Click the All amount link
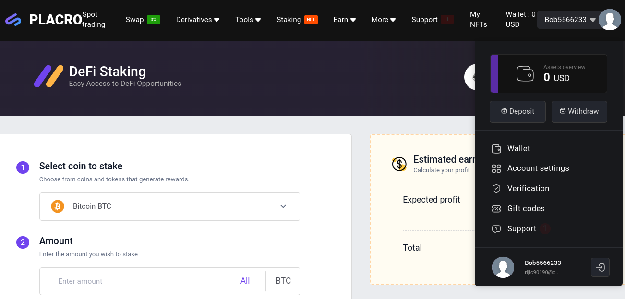 pyautogui.click(x=245, y=281)
